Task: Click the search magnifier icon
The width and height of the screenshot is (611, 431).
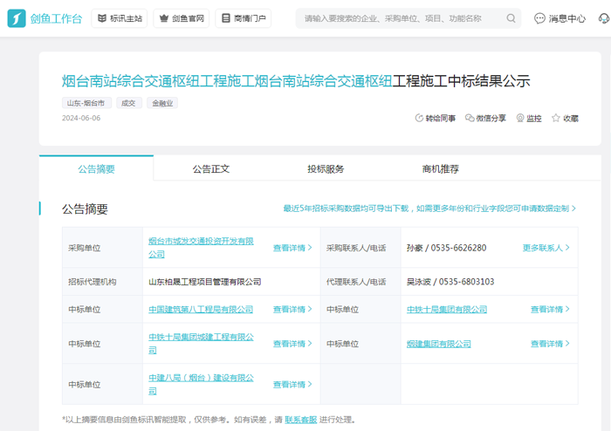Action: [x=511, y=18]
